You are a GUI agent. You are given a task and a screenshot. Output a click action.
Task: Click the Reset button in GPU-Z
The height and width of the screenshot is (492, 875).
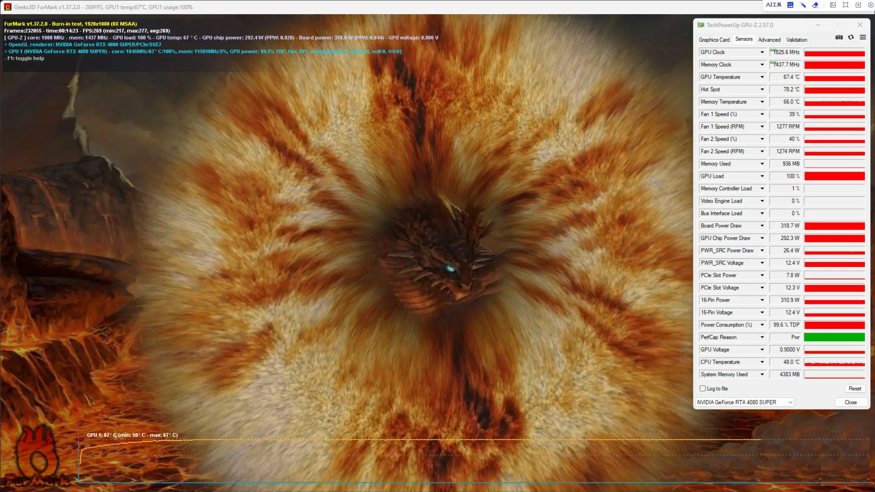[x=855, y=388]
